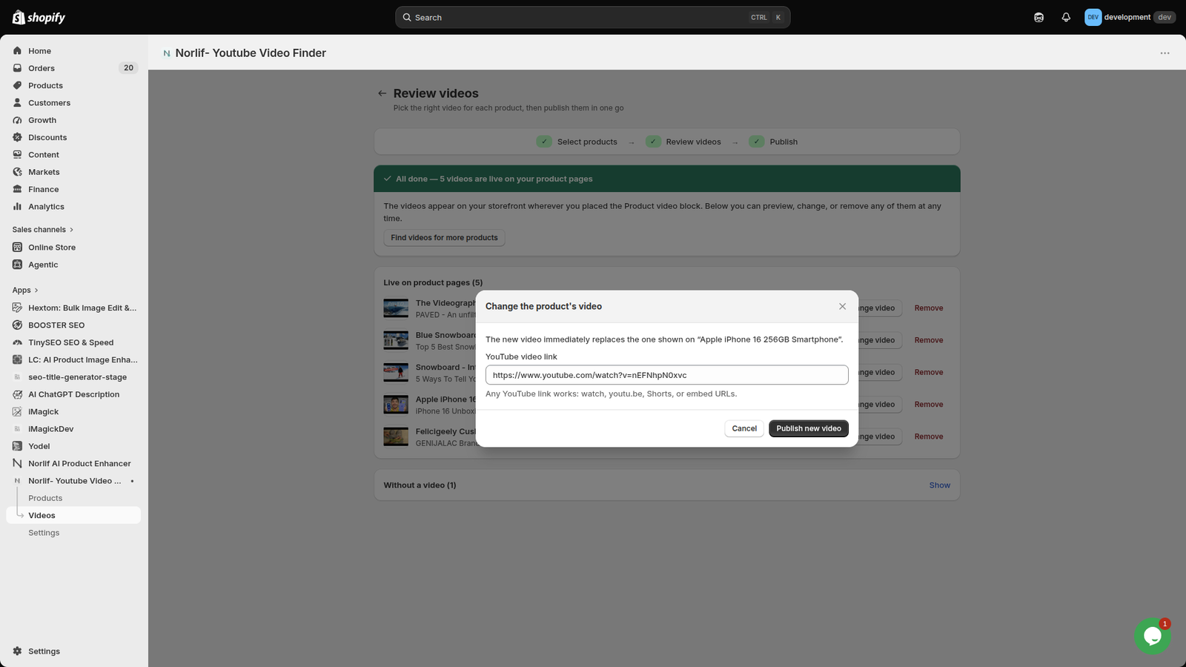Open the Felicigeely Cushion video thumbnail
Viewport: 1186px width, 667px height.
pyautogui.click(x=396, y=437)
